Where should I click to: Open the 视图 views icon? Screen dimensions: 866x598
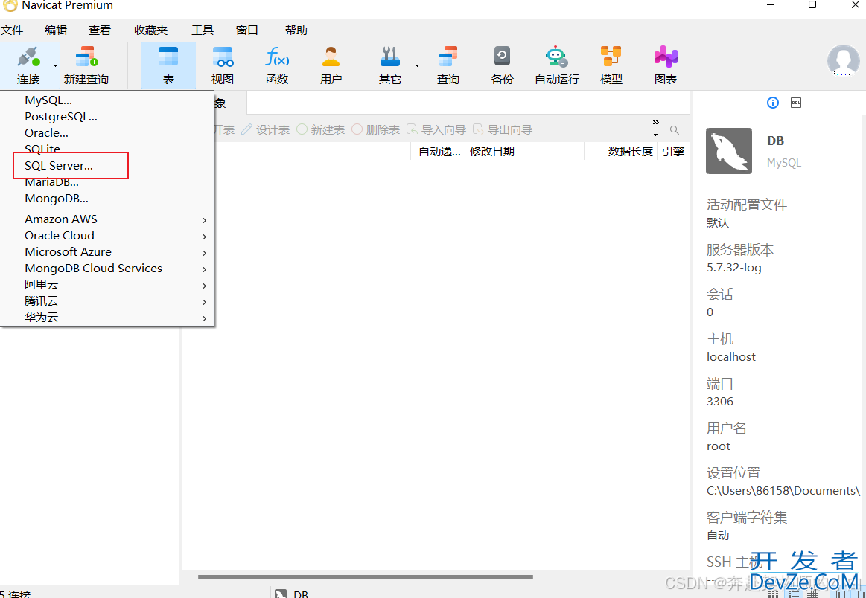point(223,57)
